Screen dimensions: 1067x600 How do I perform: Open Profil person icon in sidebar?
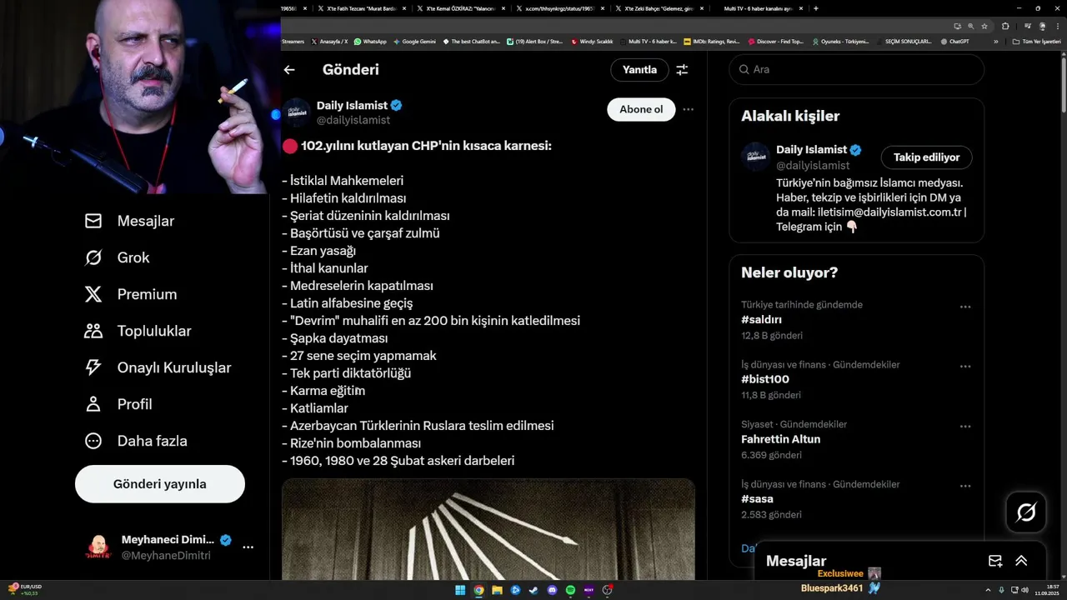pyautogui.click(x=93, y=404)
